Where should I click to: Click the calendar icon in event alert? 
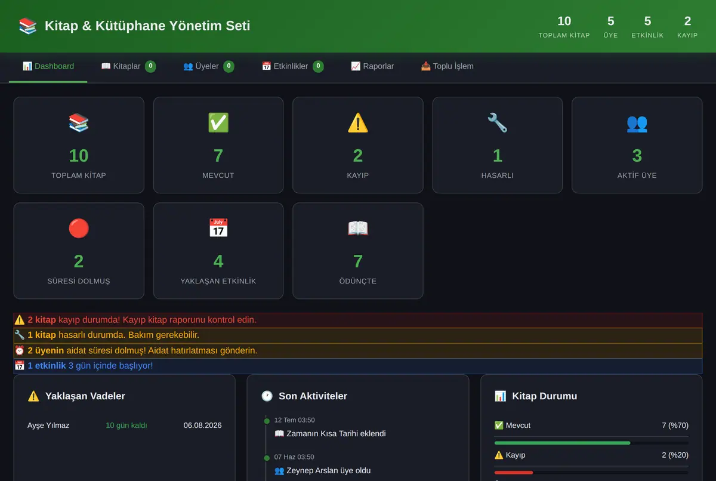click(x=20, y=366)
